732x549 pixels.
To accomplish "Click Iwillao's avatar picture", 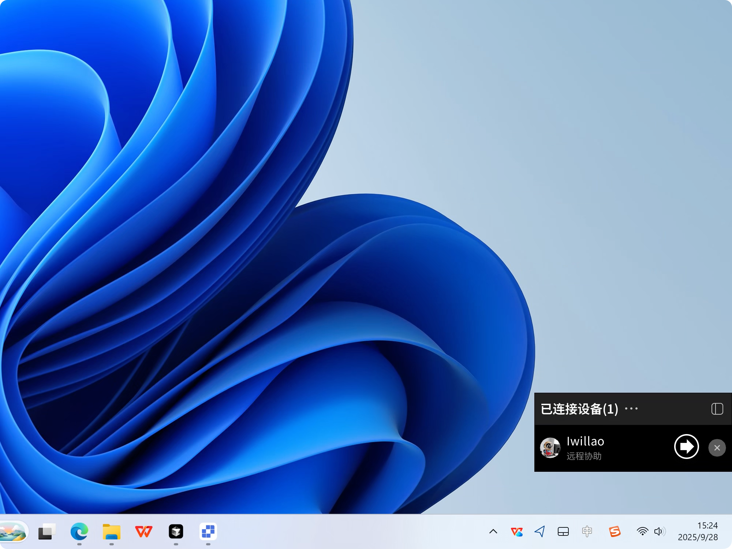I will coord(550,448).
